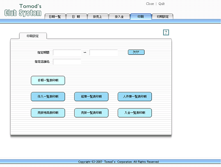Screen dimensions: 221x167
Task: Click the 人件費一覧表印刷 button
Action: tap(135, 97)
